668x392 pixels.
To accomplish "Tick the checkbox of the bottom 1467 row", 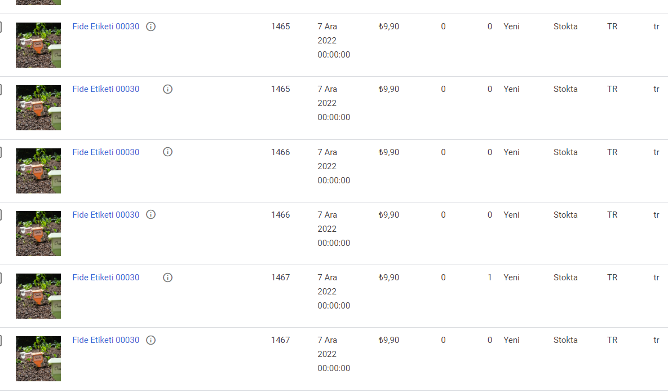I will 1,340.
